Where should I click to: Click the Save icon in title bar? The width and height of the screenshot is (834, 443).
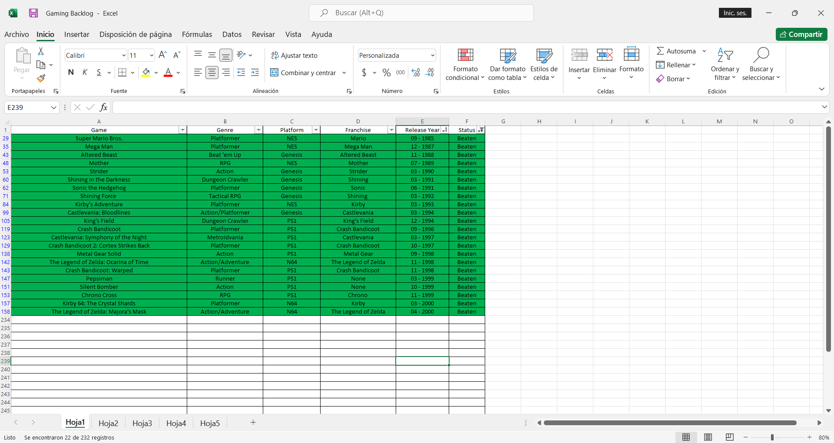[33, 13]
